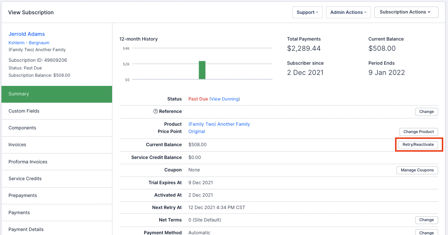This screenshot has width=448, height=235.
Task: Click the green bar in 12-month History chart
Action: click(202, 70)
